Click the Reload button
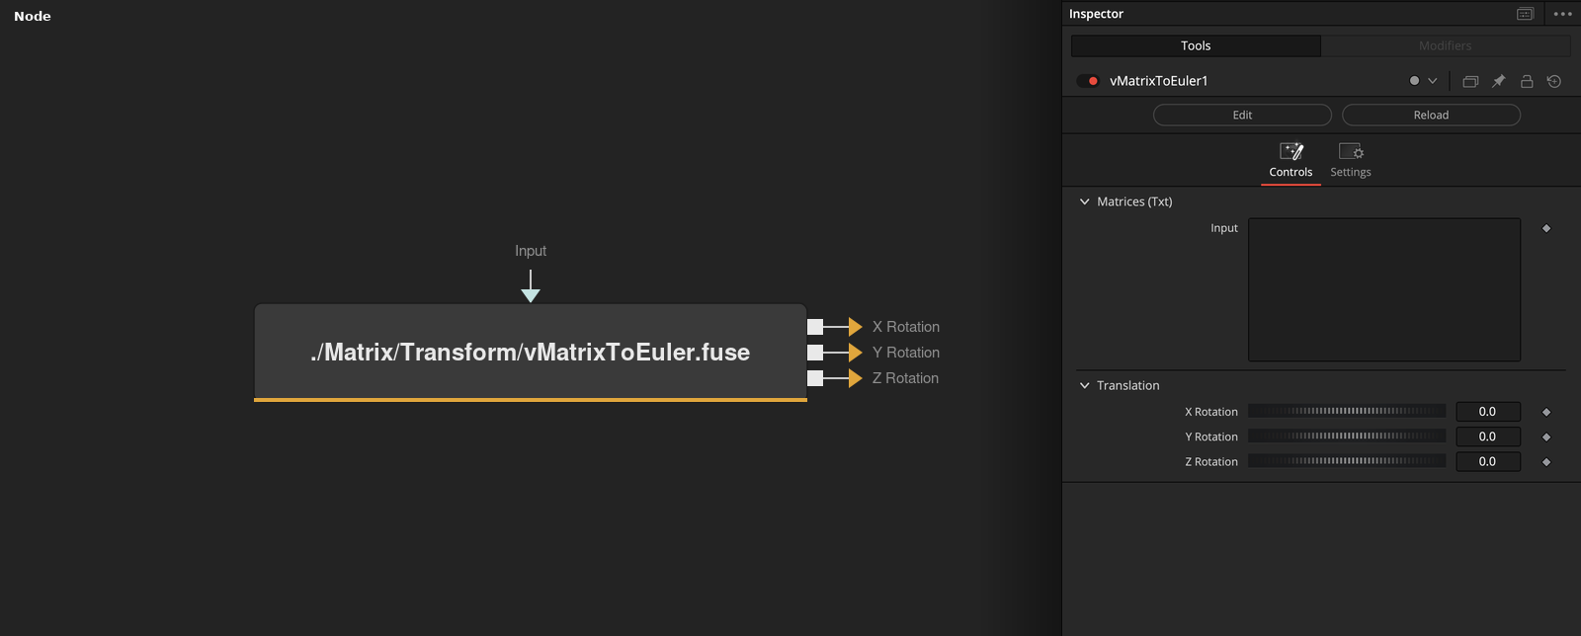 click(1431, 115)
